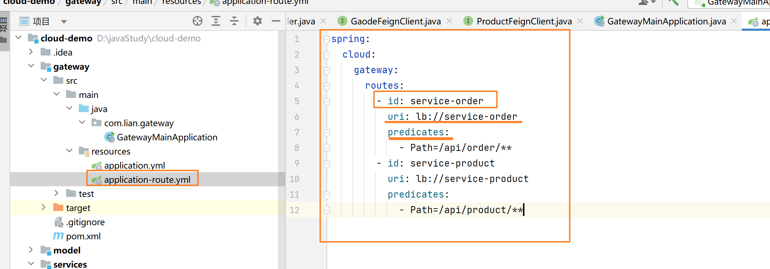770x269 pixels.
Task: Click the Expand All icon in project toolbar
Action: (x=216, y=21)
